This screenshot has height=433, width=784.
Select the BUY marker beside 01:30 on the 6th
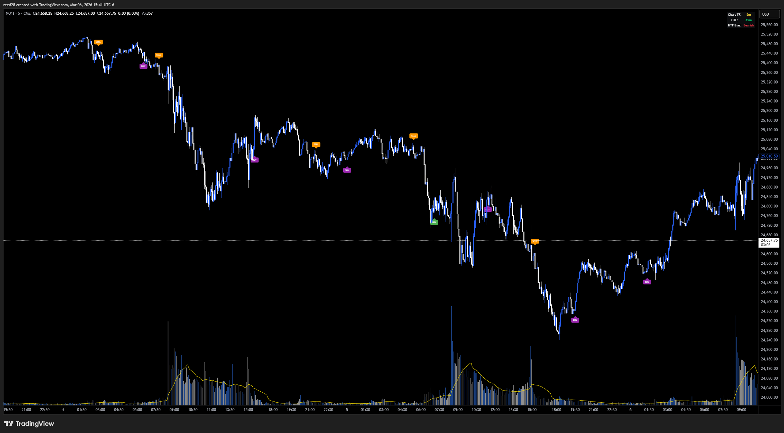coord(647,282)
